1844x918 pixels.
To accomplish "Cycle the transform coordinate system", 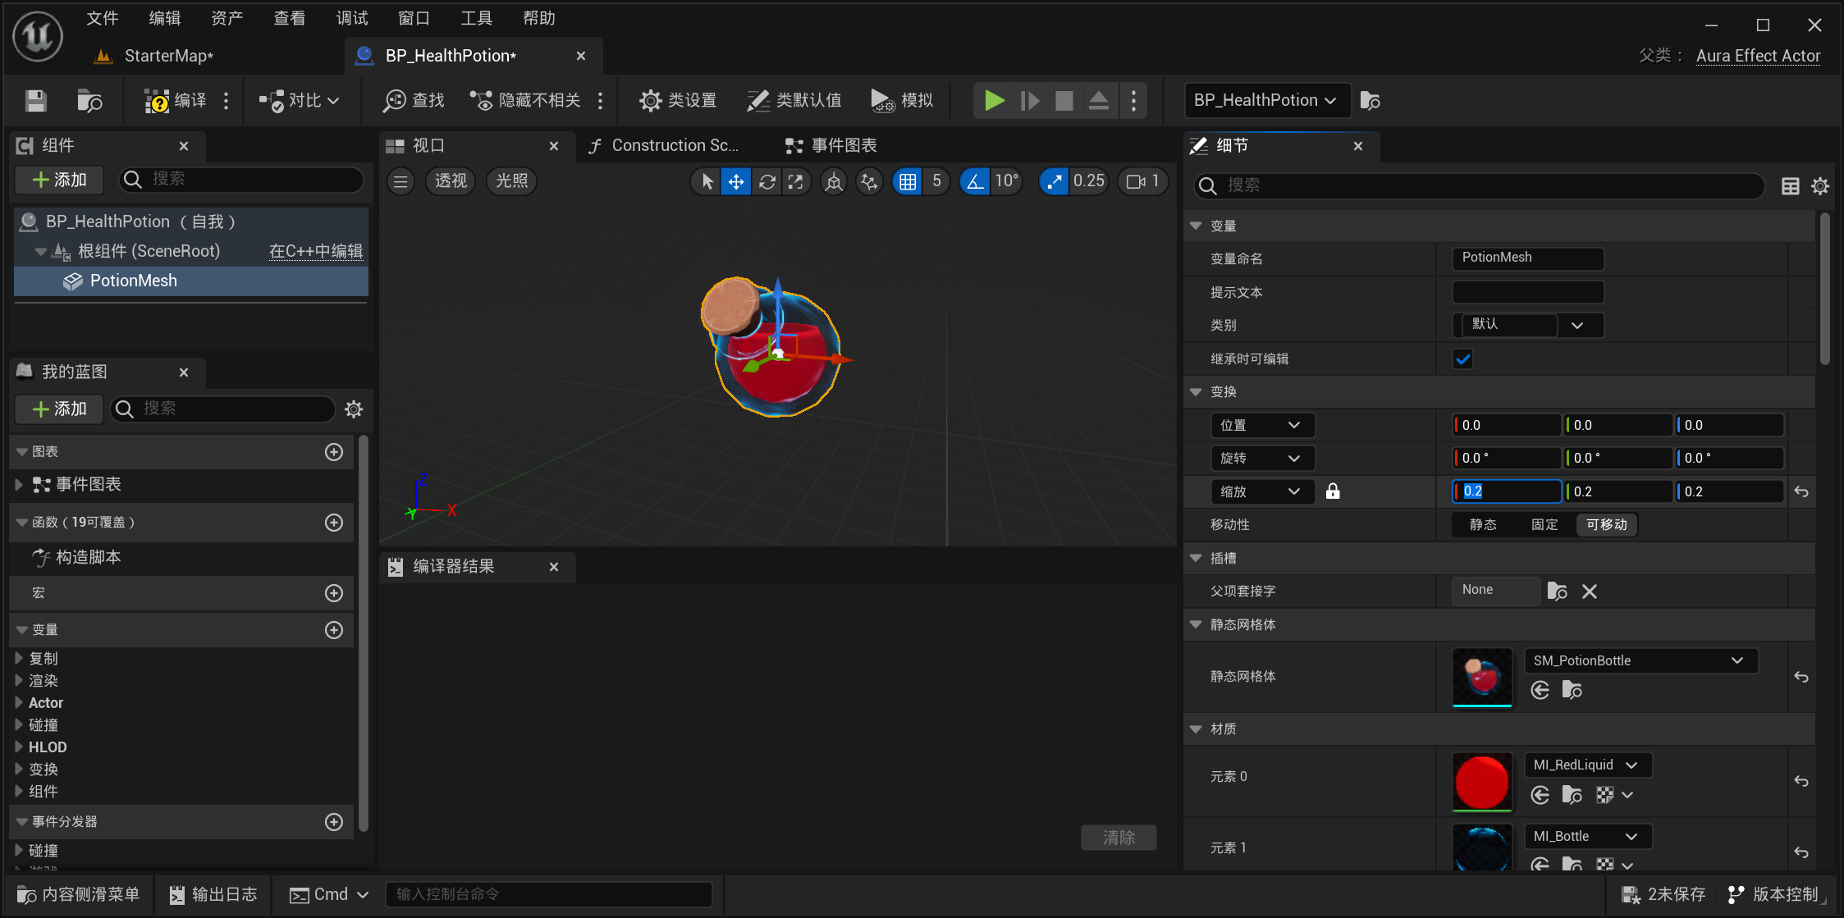I will click(x=834, y=181).
